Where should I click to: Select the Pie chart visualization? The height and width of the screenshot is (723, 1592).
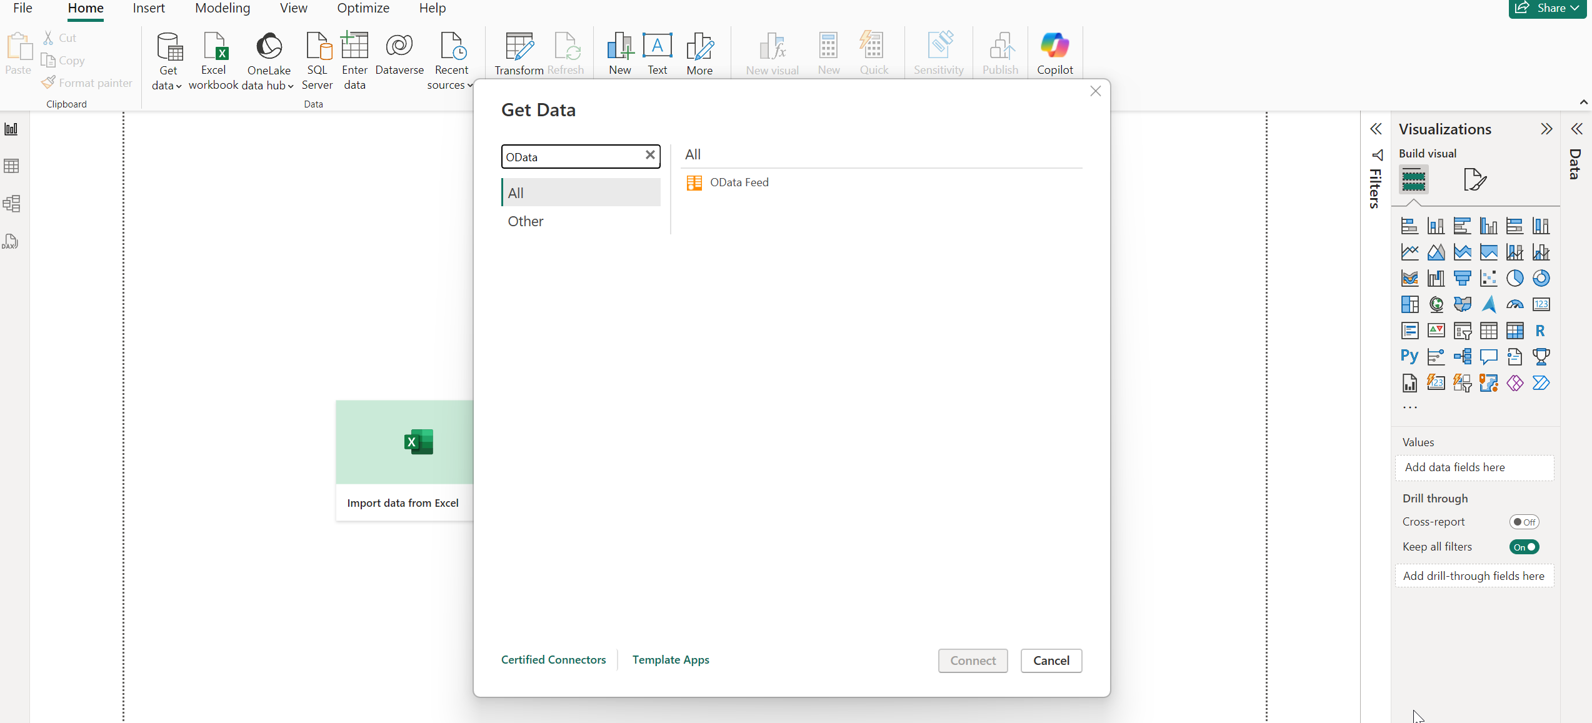click(1515, 278)
